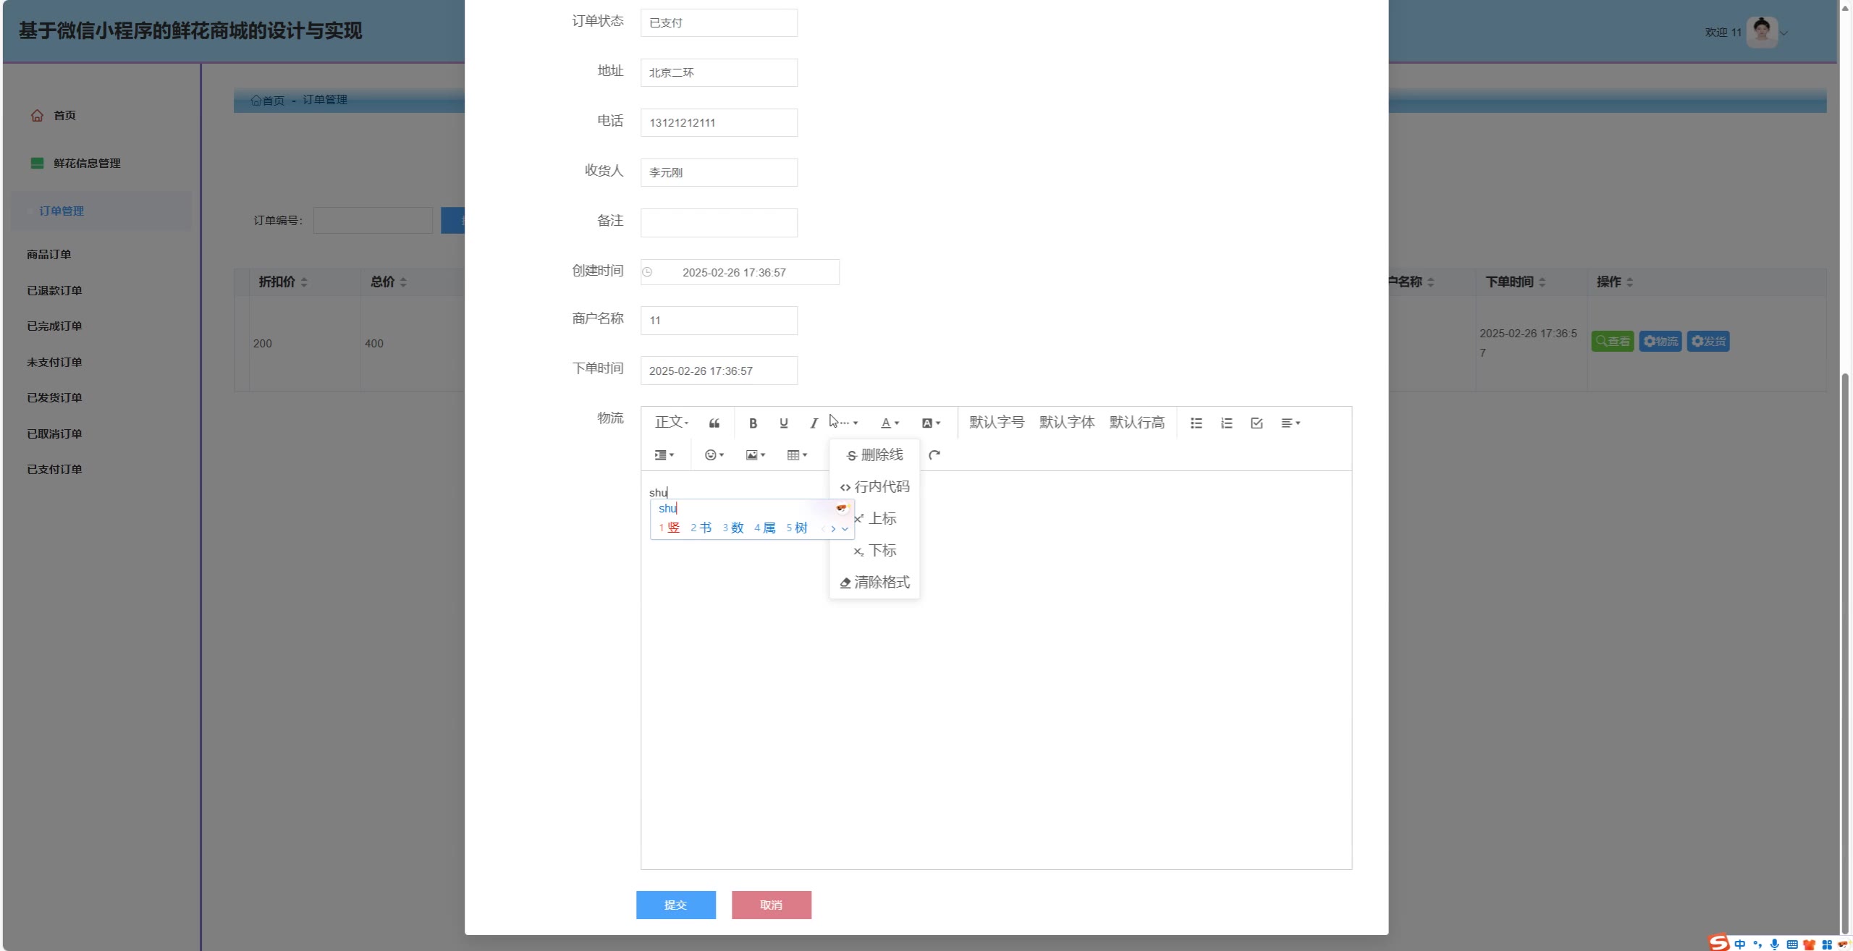Open the insert table dropdown
Screen dimensions: 1853x951
(796, 455)
